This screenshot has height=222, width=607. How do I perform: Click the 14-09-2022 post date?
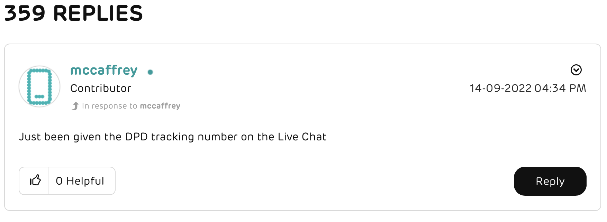tap(500, 88)
